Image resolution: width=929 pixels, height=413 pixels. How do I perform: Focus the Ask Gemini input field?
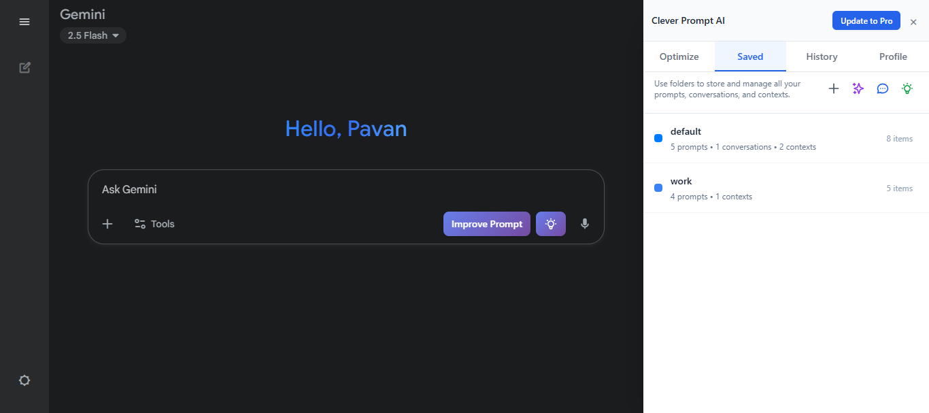[x=345, y=189]
